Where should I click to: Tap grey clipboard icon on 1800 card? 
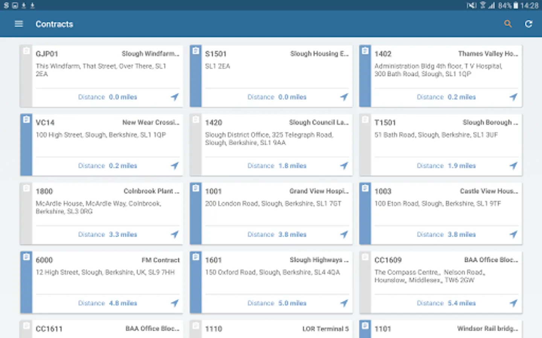point(26,188)
